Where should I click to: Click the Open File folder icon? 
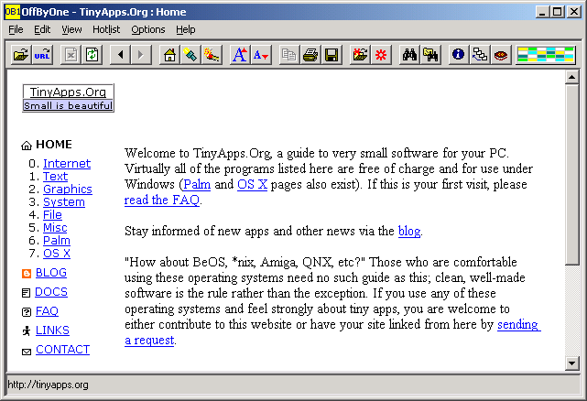[x=20, y=55]
